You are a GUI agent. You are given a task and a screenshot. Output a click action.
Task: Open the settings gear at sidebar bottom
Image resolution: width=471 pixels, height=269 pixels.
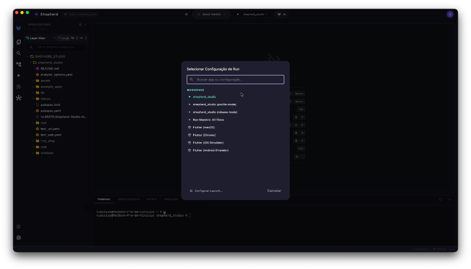tap(18, 238)
